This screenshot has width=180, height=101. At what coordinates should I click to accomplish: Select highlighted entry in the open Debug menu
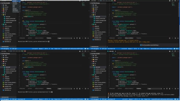click(x=16, y=1)
